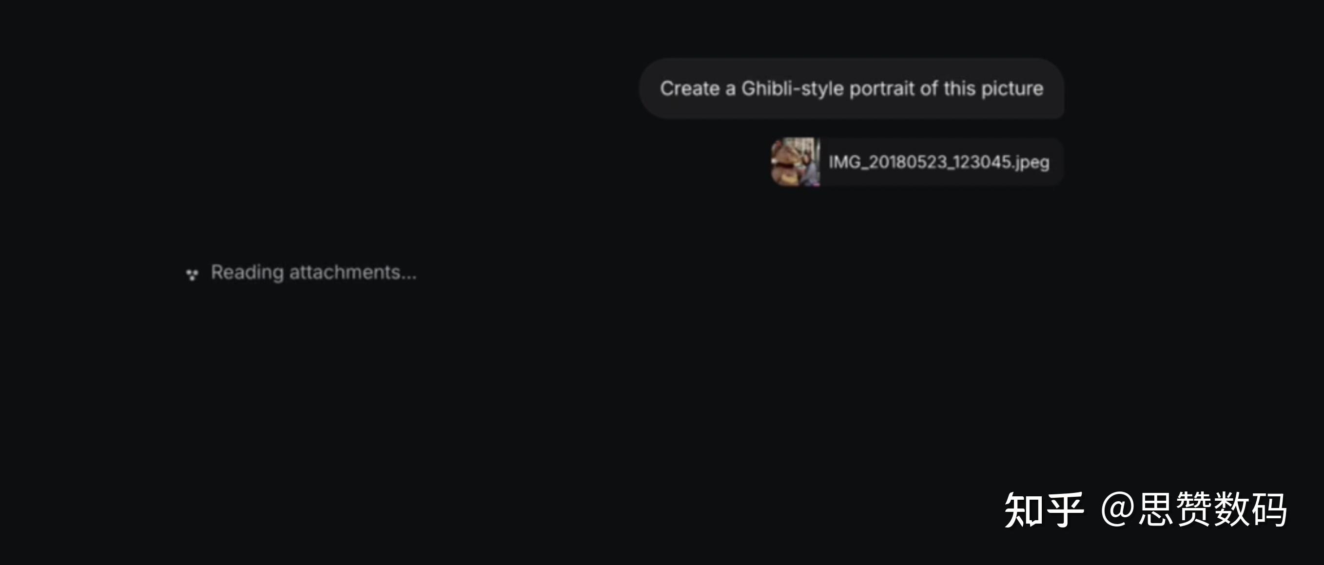The height and width of the screenshot is (565, 1324).
Task: Click the IMG_20180523_123045.jpeg file name
Action: pyautogui.click(x=938, y=162)
